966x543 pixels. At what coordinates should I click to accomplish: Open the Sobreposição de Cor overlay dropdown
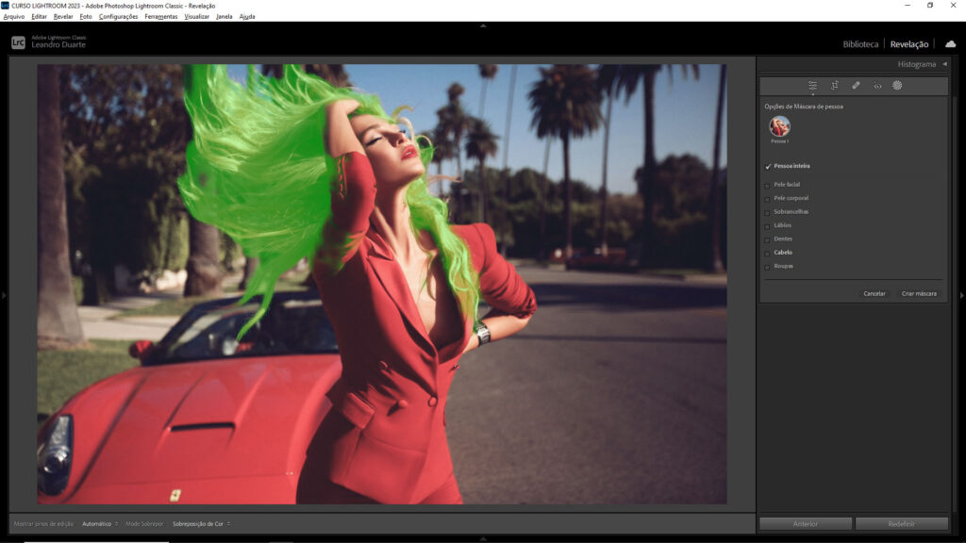201,523
